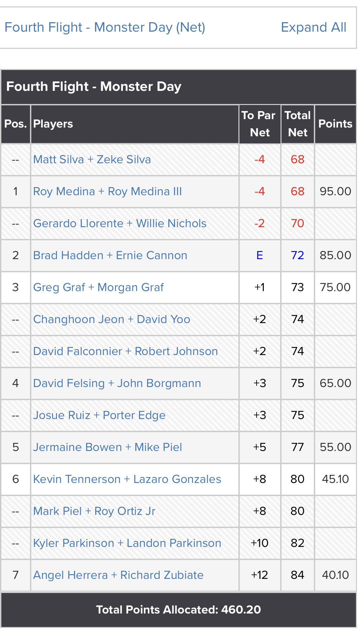Select Greg Graf + Morgan Graf team
362x629 pixels.
98,287
